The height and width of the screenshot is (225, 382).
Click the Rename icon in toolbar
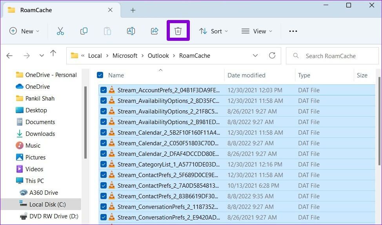click(x=131, y=31)
